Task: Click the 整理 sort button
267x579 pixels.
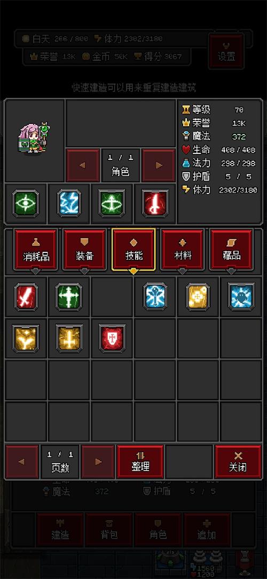Action: [140, 462]
